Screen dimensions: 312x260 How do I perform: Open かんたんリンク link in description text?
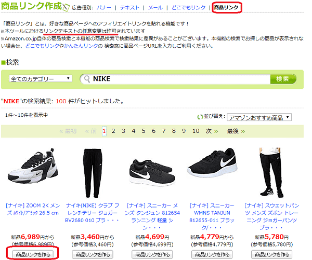pos(81,46)
